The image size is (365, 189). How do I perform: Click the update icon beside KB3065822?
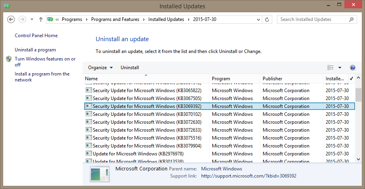(89, 90)
